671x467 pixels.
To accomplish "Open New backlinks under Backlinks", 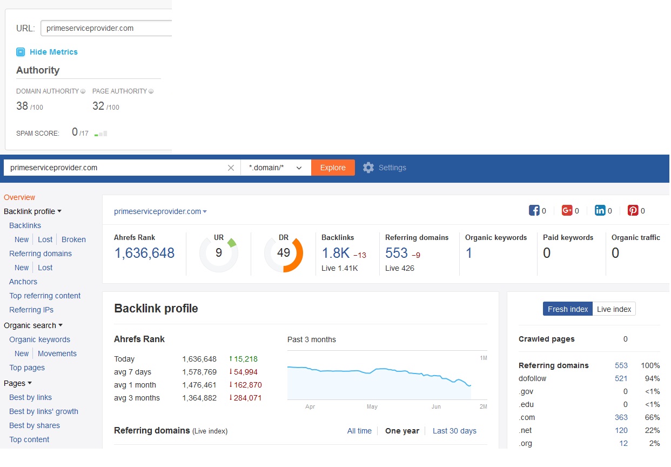I will (22, 239).
